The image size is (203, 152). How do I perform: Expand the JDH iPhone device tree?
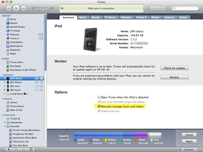[x=5, y=82]
